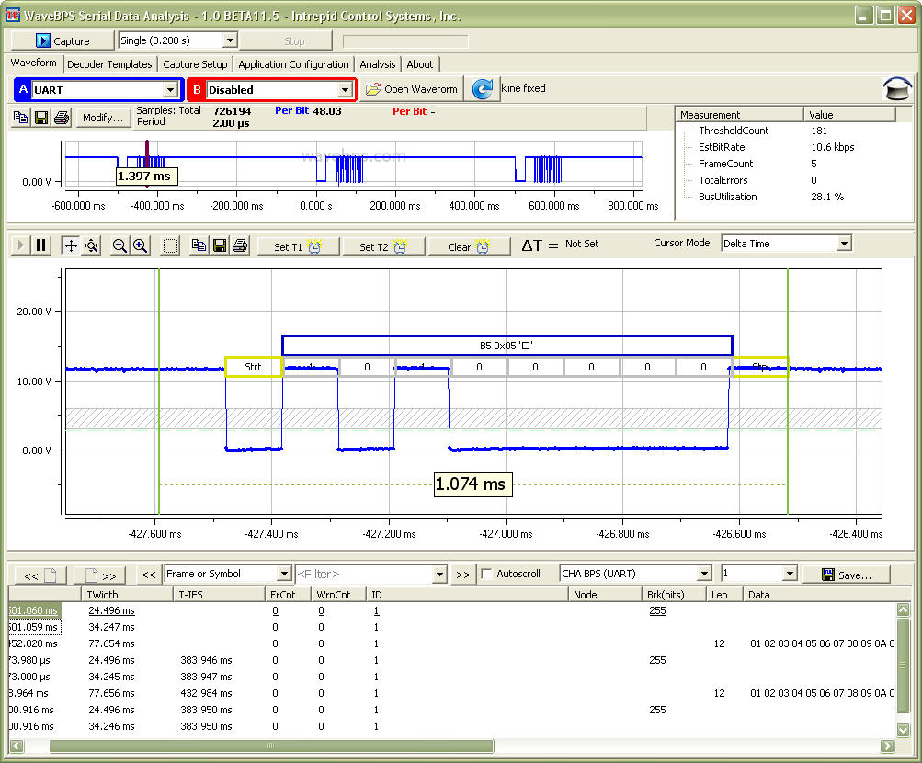Screen dimensions: 922x763
Task: Click the underlined 255 Brk(bits) value
Action: coord(657,610)
